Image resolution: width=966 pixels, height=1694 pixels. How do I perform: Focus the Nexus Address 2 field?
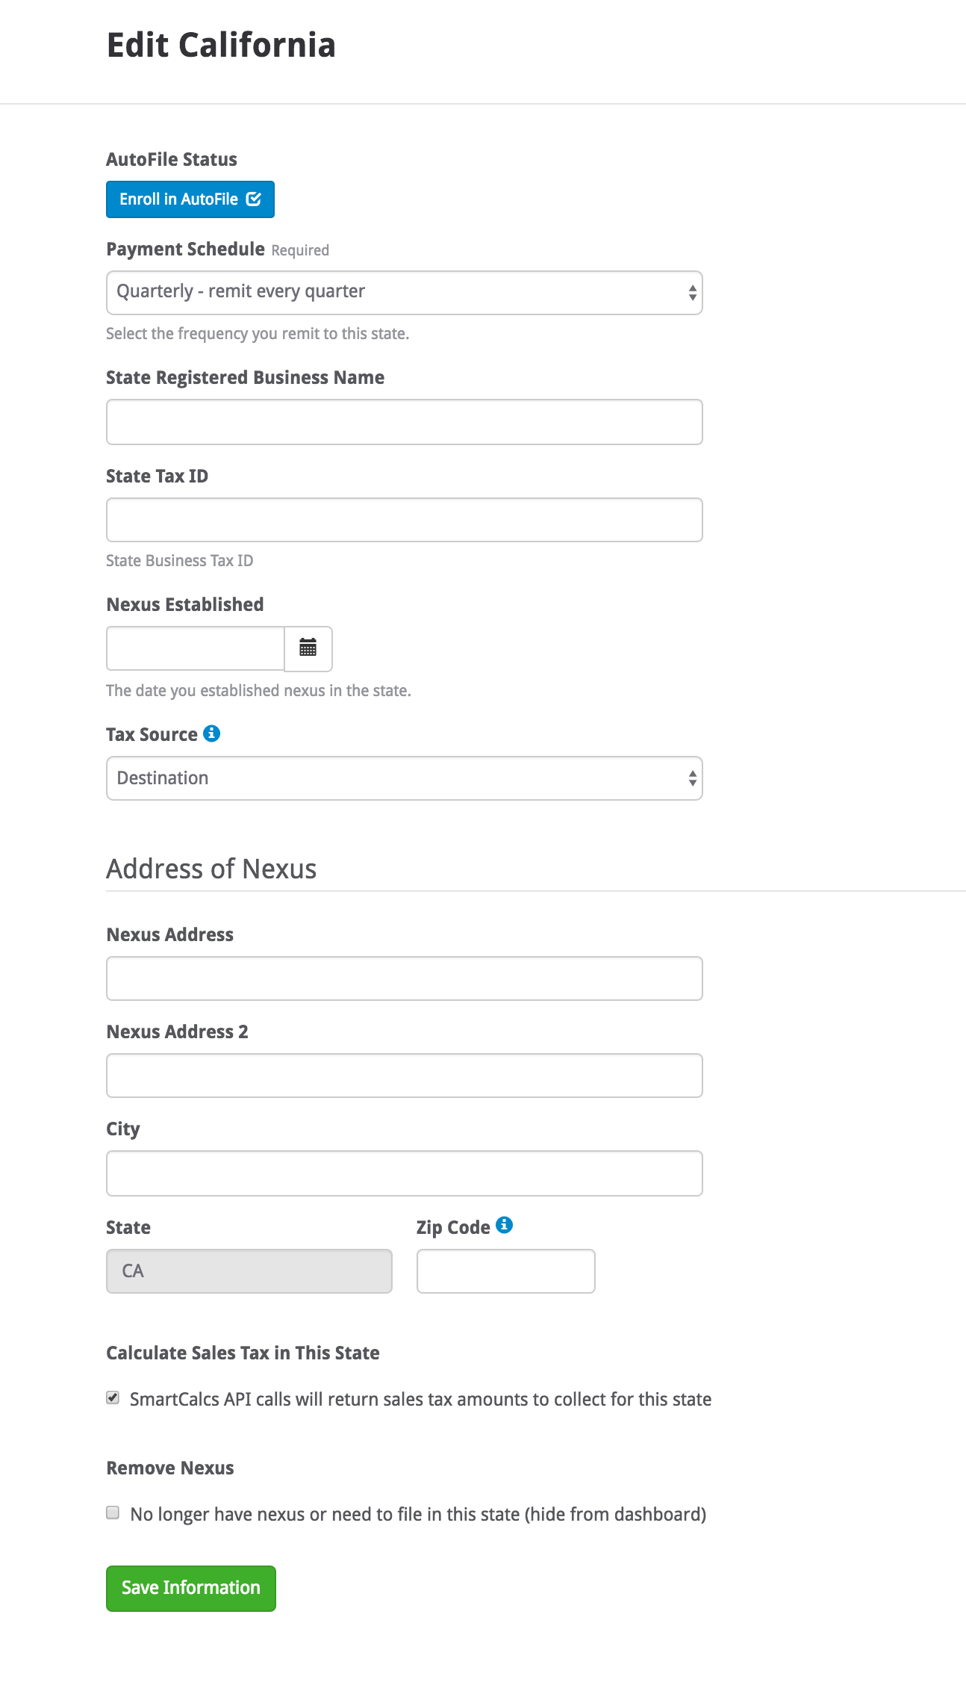pyautogui.click(x=405, y=1076)
